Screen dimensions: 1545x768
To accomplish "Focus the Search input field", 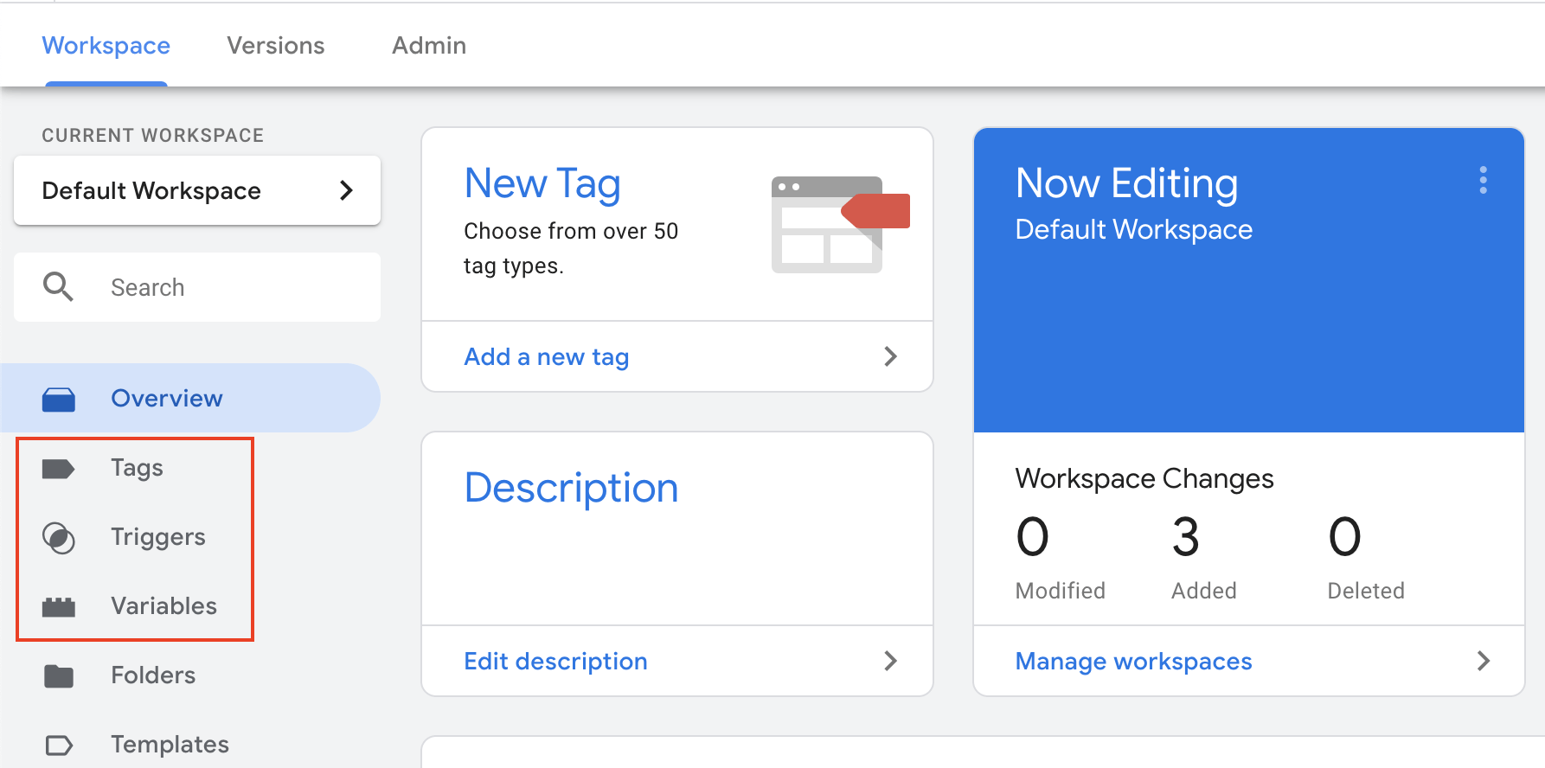I will 197,287.
